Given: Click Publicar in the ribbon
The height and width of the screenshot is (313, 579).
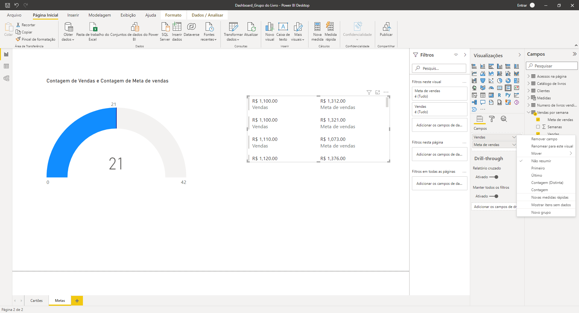Looking at the screenshot, I should pos(386,29).
